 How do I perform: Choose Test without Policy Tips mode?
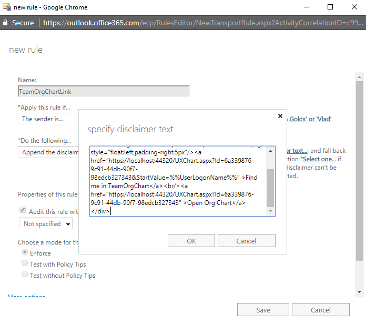coord(25,275)
